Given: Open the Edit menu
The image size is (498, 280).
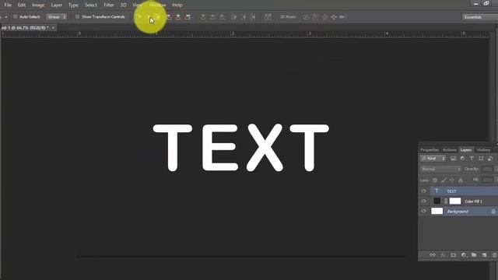Looking at the screenshot, I should click(22, 5).
